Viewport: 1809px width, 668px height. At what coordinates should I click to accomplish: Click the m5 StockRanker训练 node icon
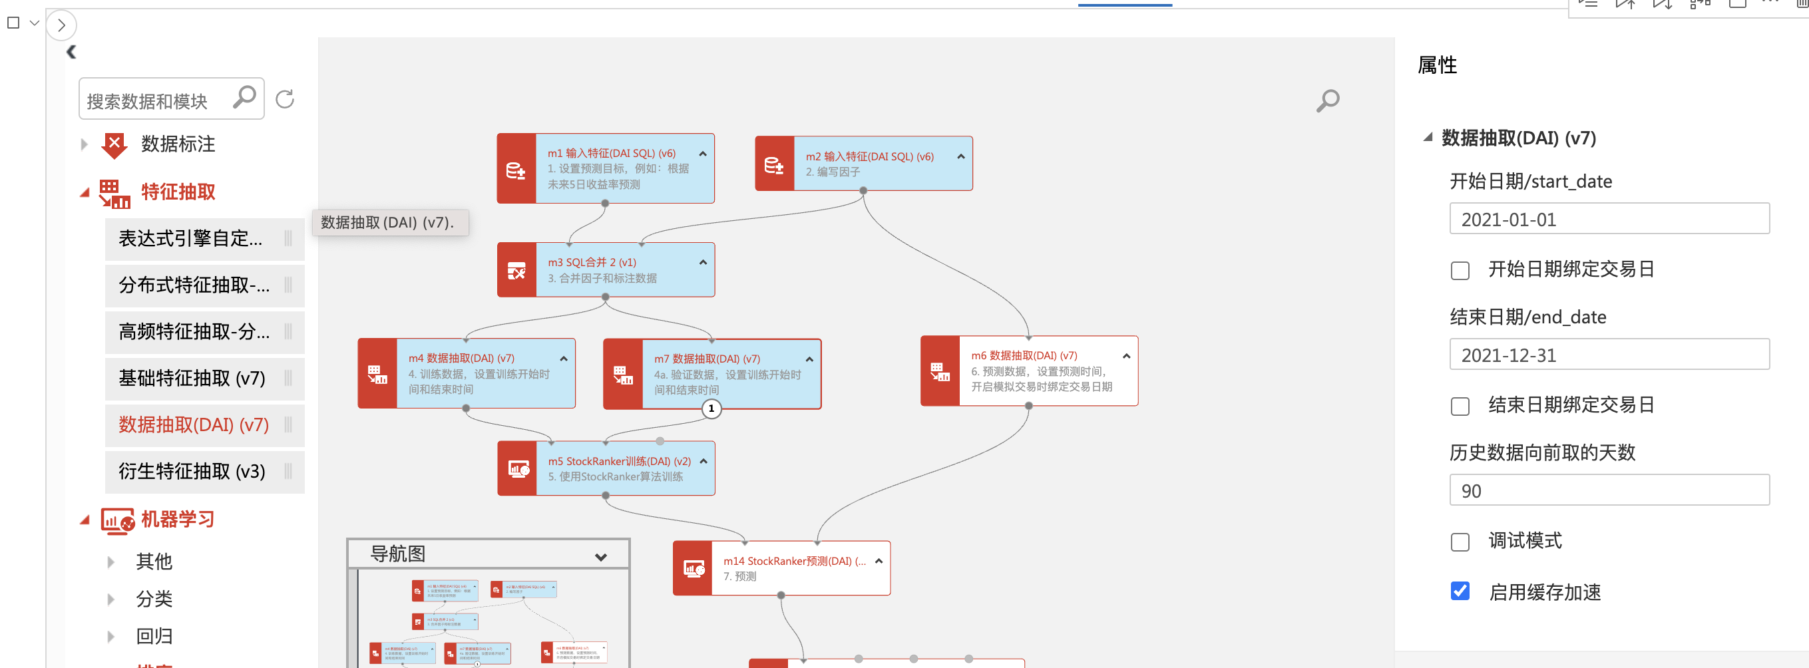coord(518,468)
